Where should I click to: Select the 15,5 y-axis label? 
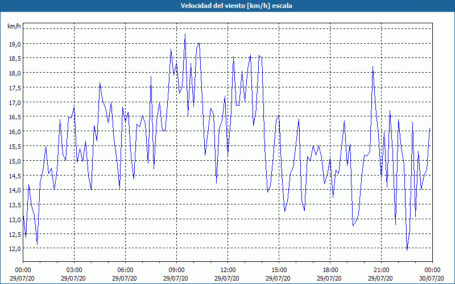[x=15, y=147]
